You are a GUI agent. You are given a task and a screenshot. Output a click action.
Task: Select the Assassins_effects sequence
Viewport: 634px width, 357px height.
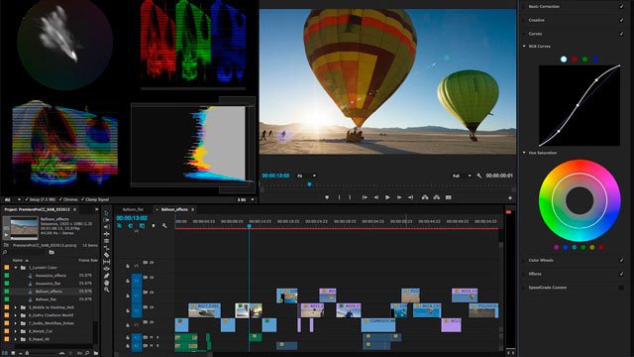pos(51,276)
